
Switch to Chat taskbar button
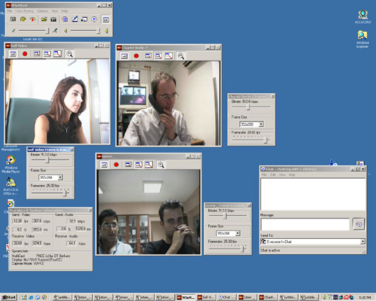click(x=227, y=297)
